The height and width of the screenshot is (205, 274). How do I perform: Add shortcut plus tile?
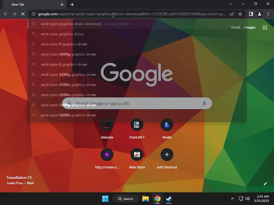pos(167,159)
